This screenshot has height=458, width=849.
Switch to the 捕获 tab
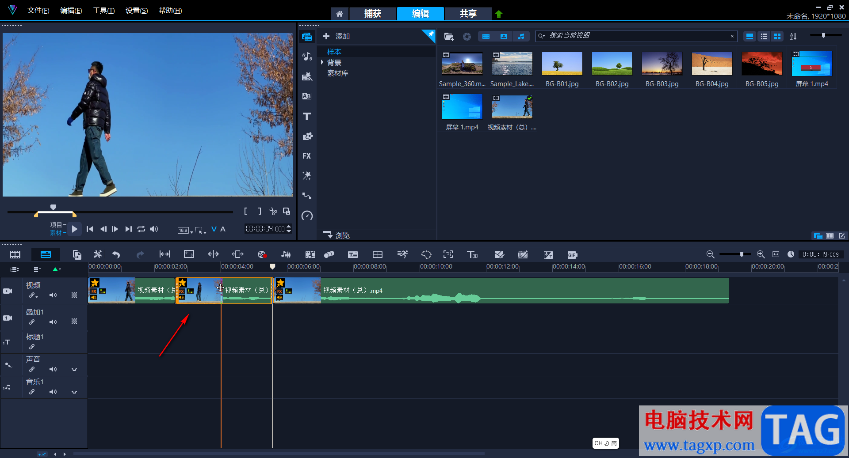(x=372, y=14)
